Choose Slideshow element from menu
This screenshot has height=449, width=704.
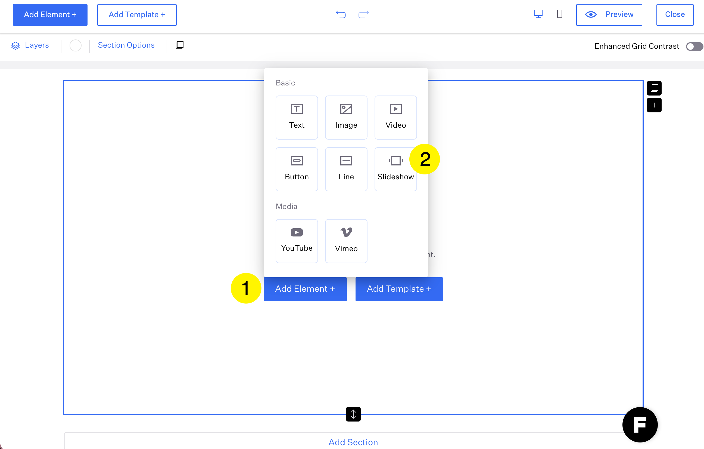[395, 169]
